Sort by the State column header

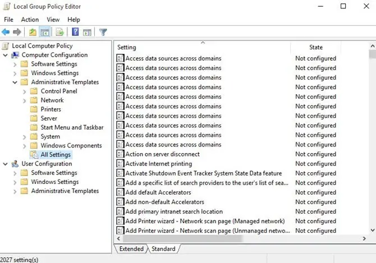315,47
